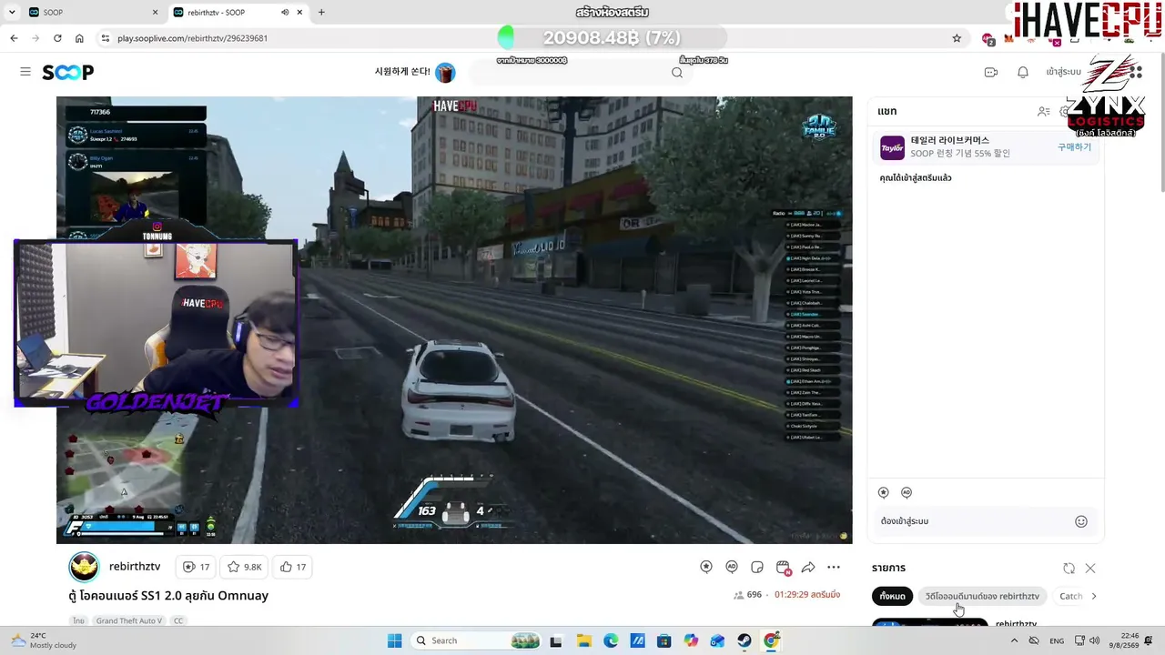Click the star balloon gift icon below chat
Image resolution: width=1165 pixels, height=655 pixels.
(883, 492)
